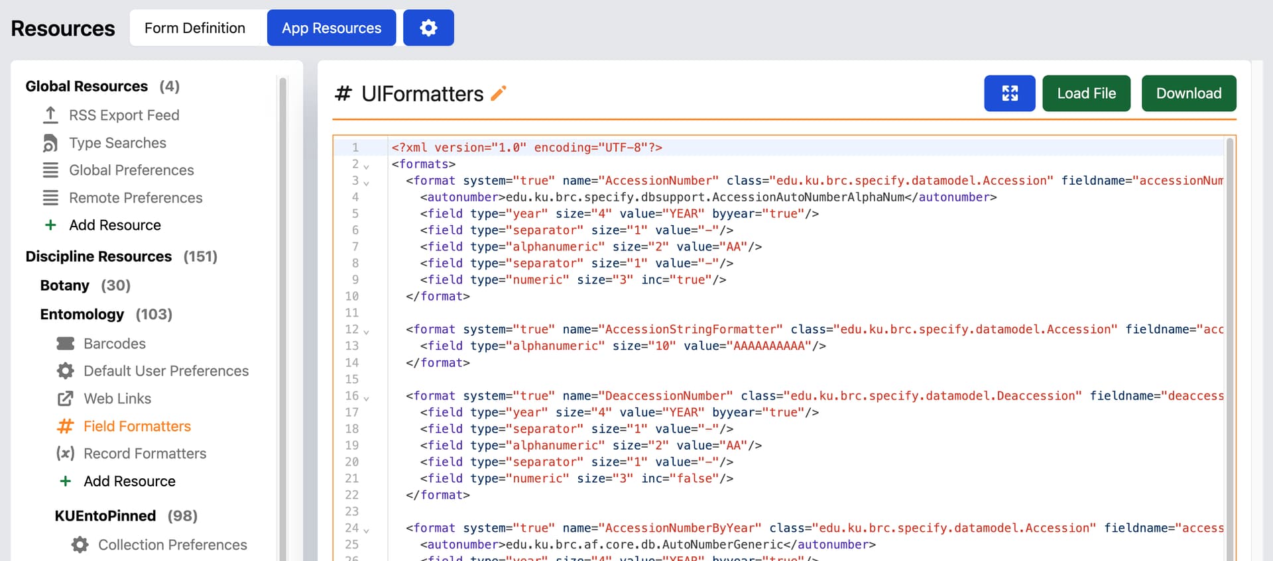Click the gear settings icon button
The height and width of the screenshot is (561, 1273).
coord(428,28)
